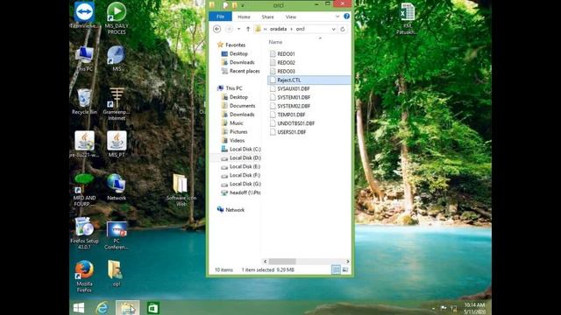This screenshot has height=315, width=561.
Task: Select the This PC desktop icon
Action: click(x=85, y=59)
